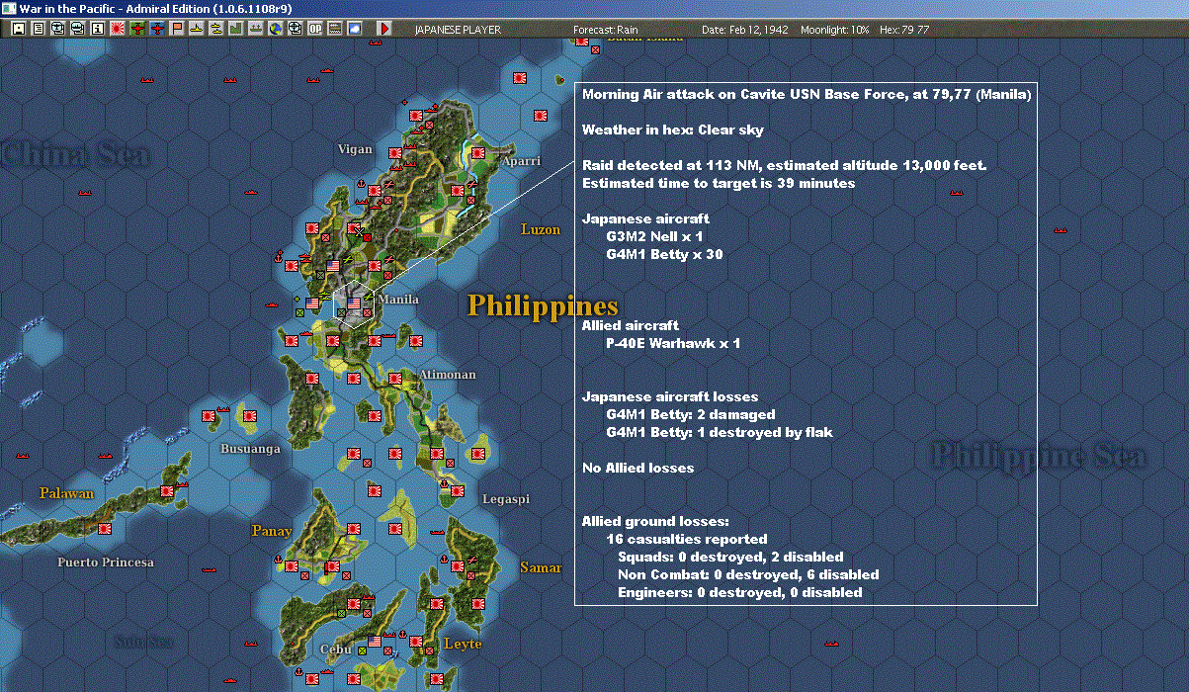Click the OP toolbar button
Screen dimensions: 1189x692
click(315, 30)
